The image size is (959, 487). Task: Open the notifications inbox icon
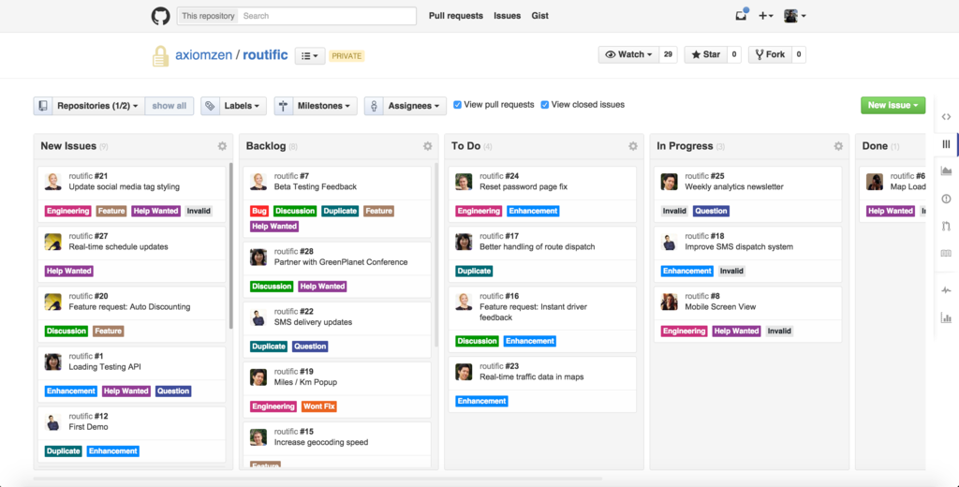742,16
